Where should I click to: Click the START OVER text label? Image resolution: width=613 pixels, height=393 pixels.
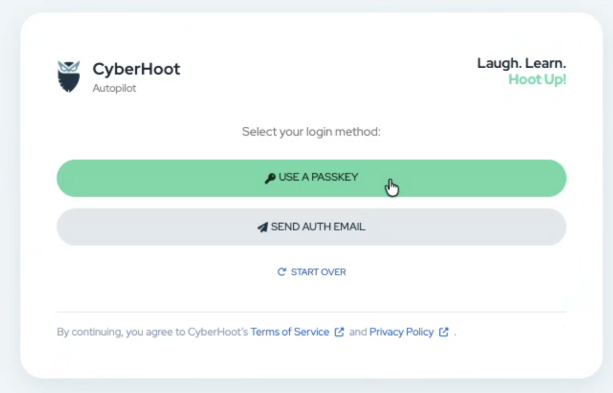coord(318,272)
